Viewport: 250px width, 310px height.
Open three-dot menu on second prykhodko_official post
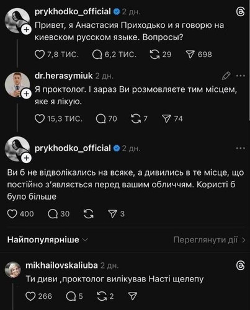pos(241,148)
